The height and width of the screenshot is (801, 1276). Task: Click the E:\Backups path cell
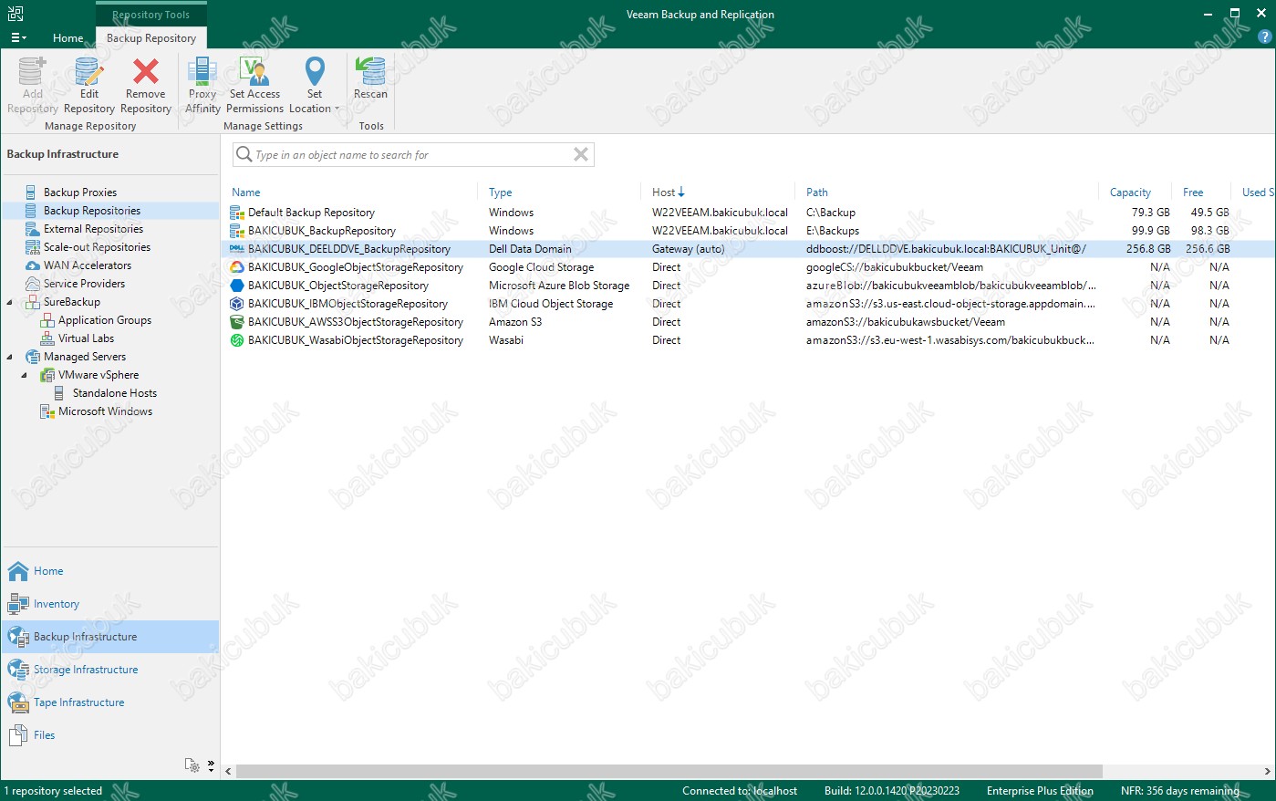click(x=833, y=231)
